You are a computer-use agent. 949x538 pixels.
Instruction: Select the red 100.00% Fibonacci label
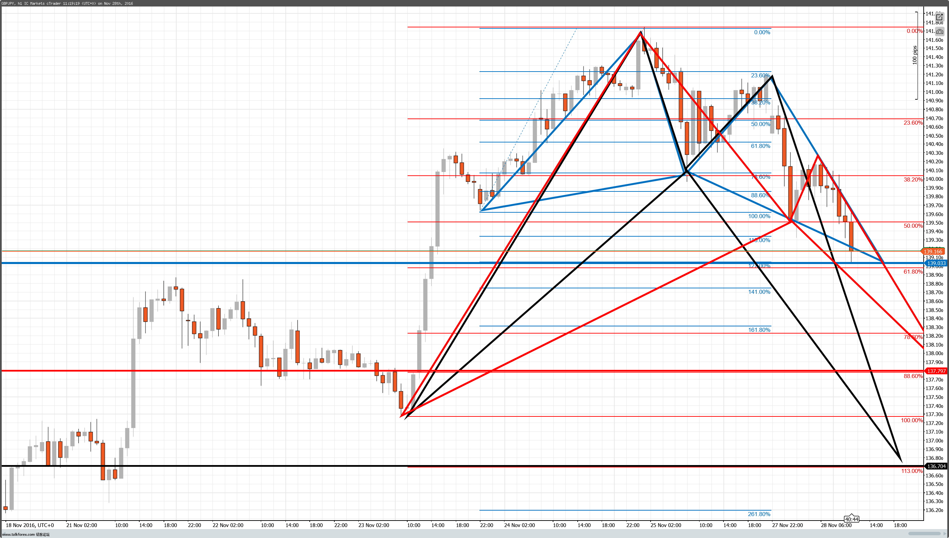pos(912,420)
